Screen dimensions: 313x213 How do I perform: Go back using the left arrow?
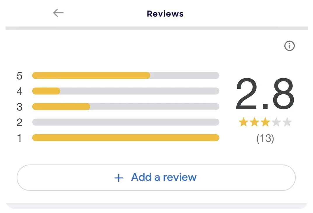tap(58, 13)
